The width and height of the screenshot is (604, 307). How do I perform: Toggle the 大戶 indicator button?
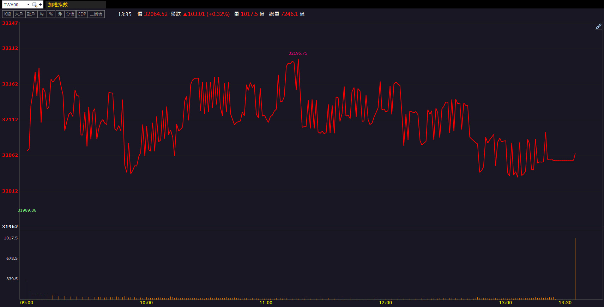tap(19, 14)
